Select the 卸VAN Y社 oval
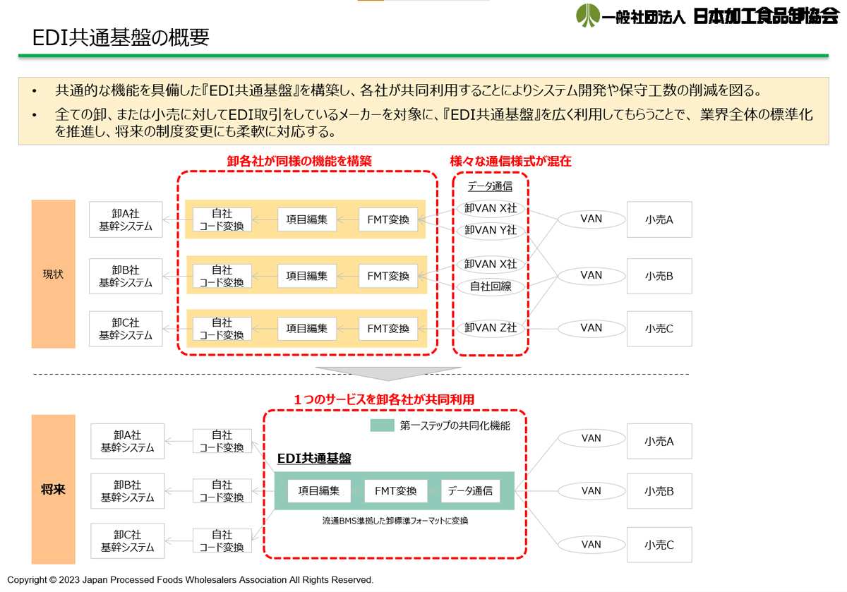The image size is (847, 592). 491,230
